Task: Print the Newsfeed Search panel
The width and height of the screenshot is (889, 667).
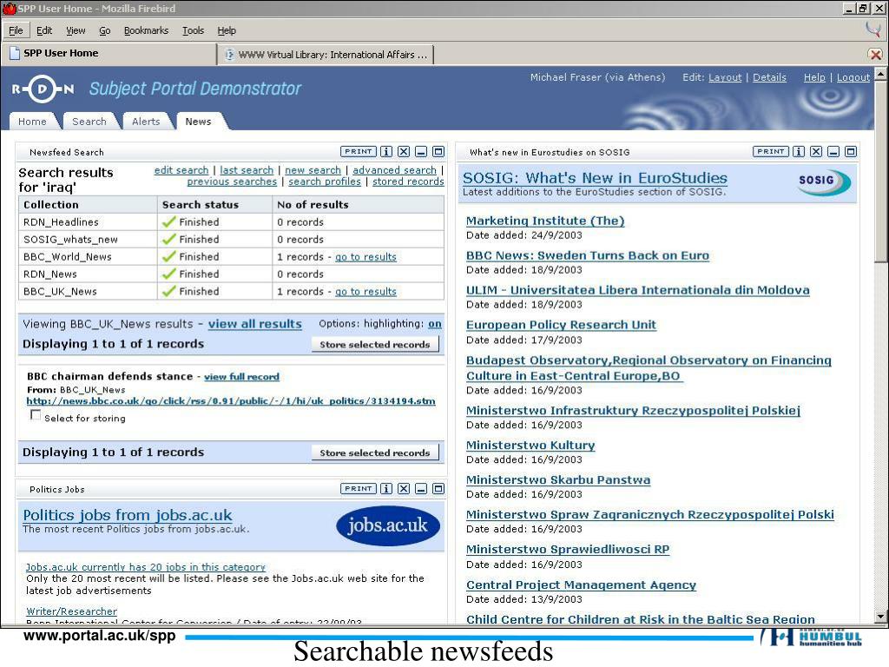Action: click(358, 151)
